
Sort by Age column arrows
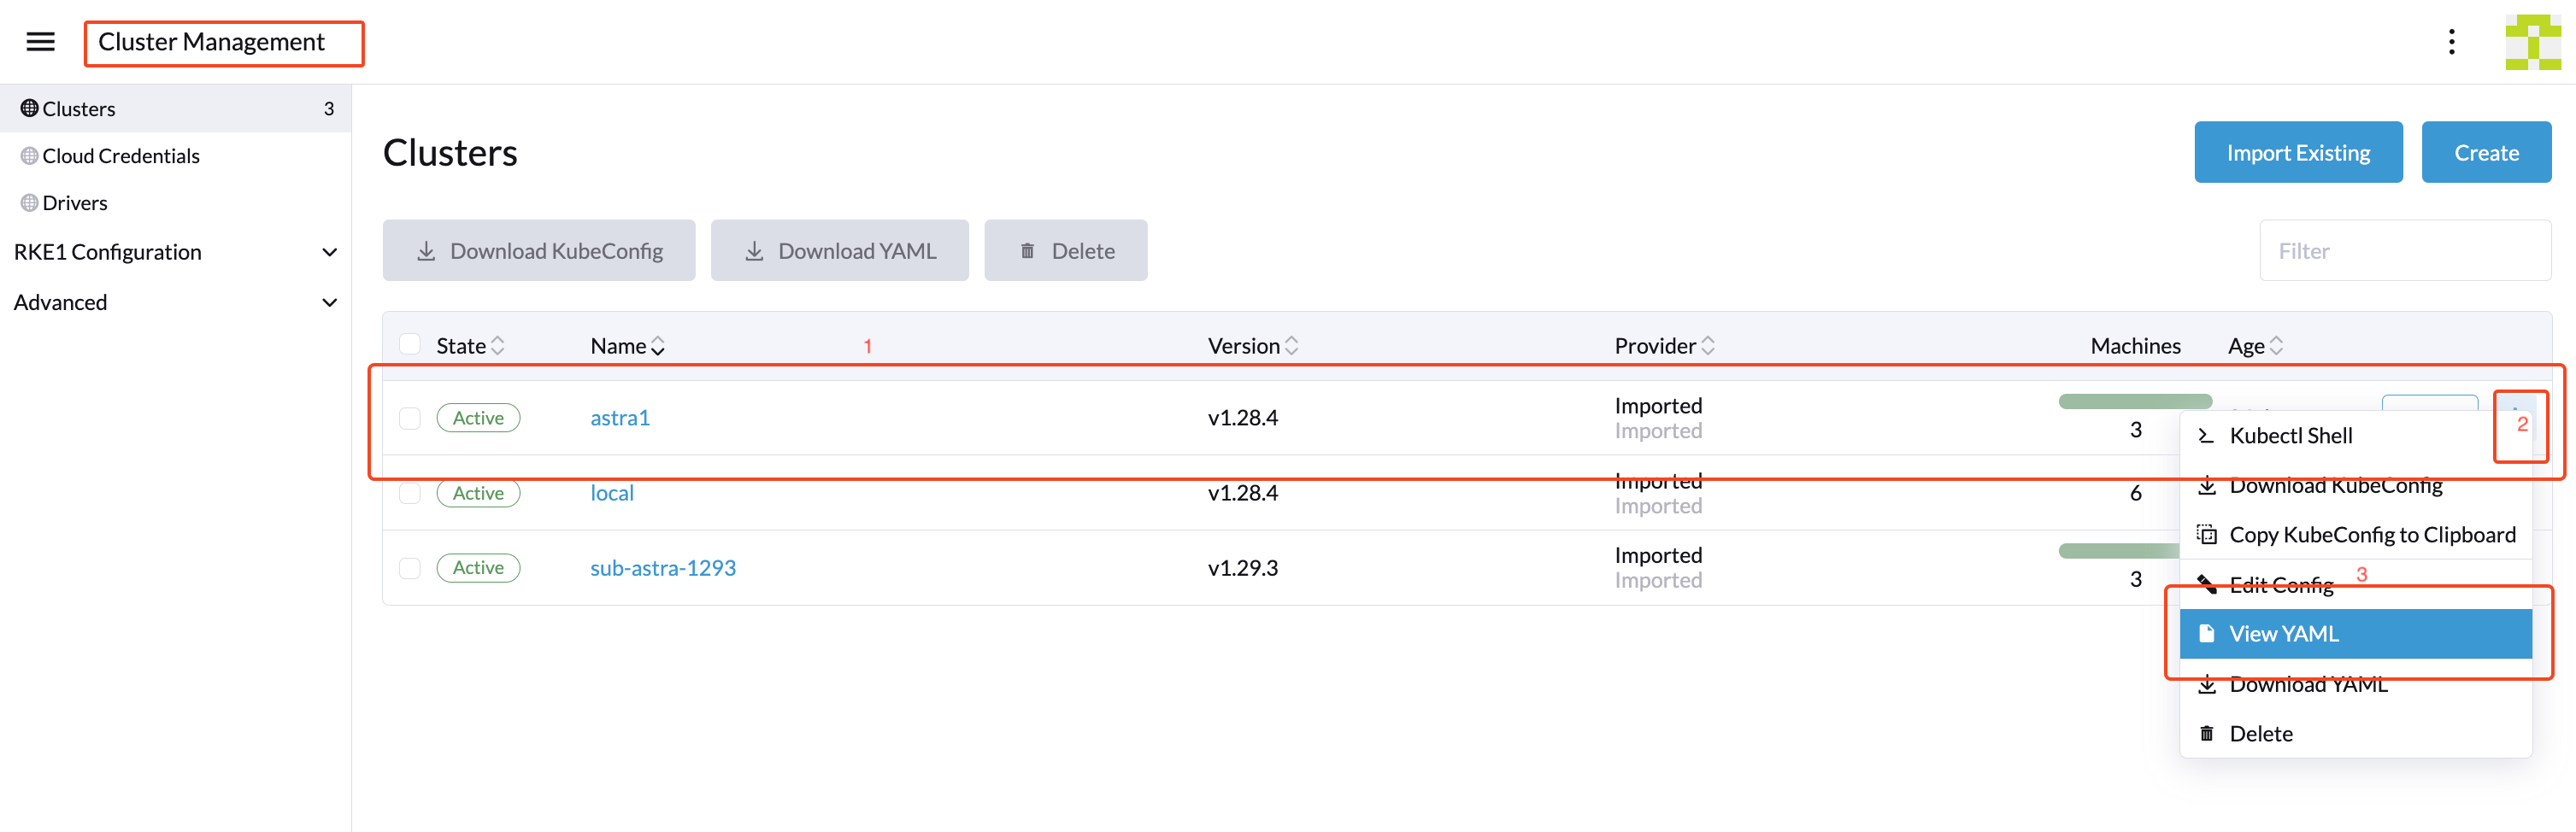click(x=2276, y=346)
